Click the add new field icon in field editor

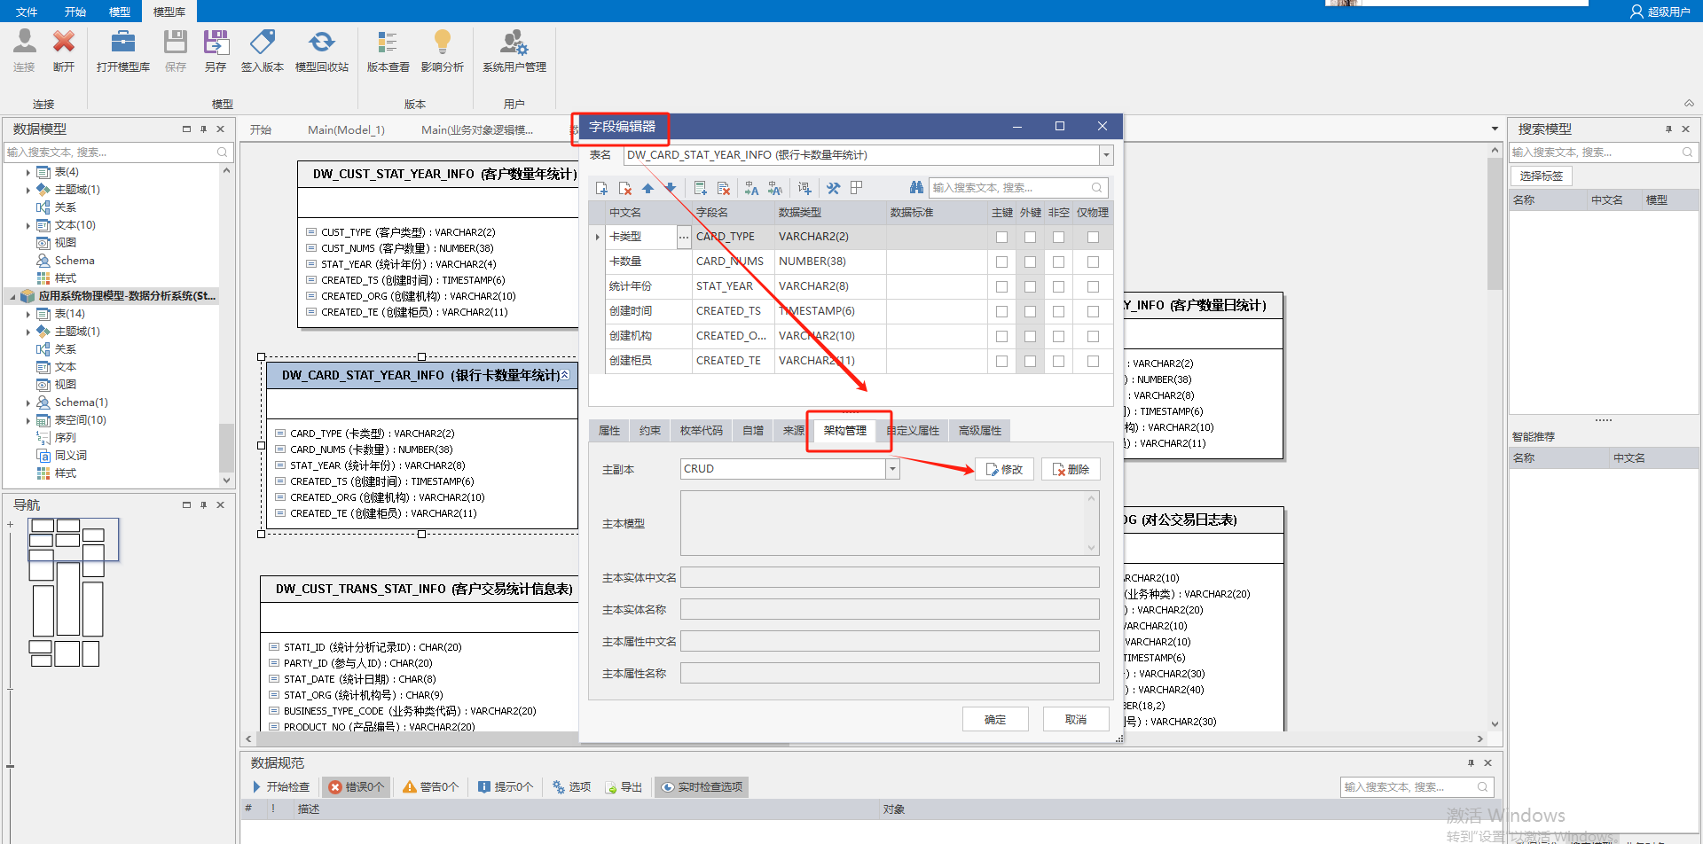point(601,188)
